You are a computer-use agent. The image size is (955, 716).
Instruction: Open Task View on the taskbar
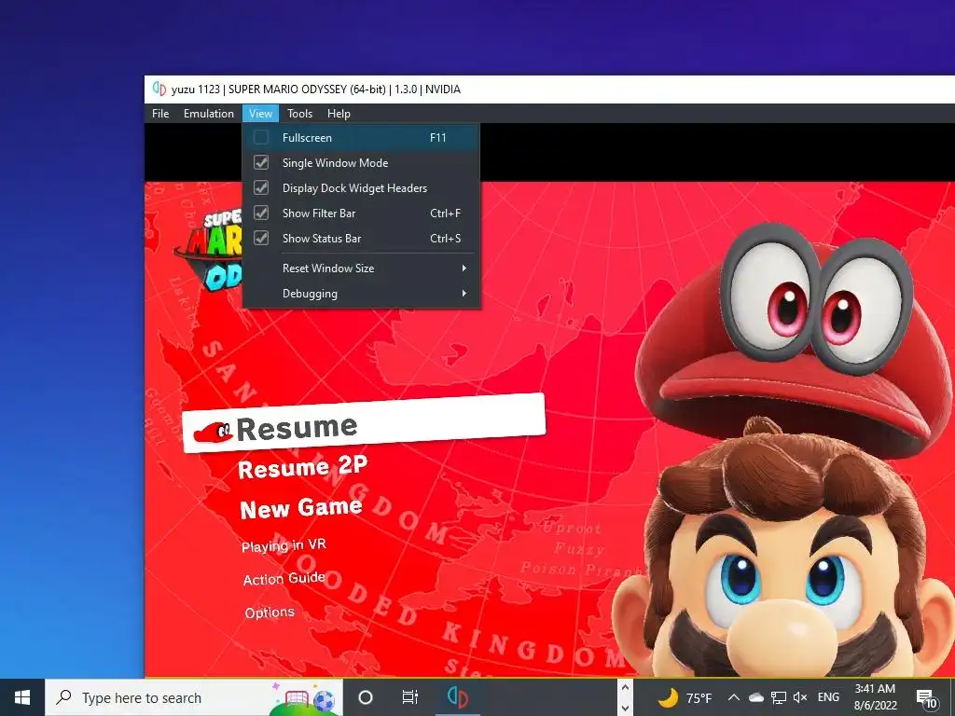pos(410,697)
